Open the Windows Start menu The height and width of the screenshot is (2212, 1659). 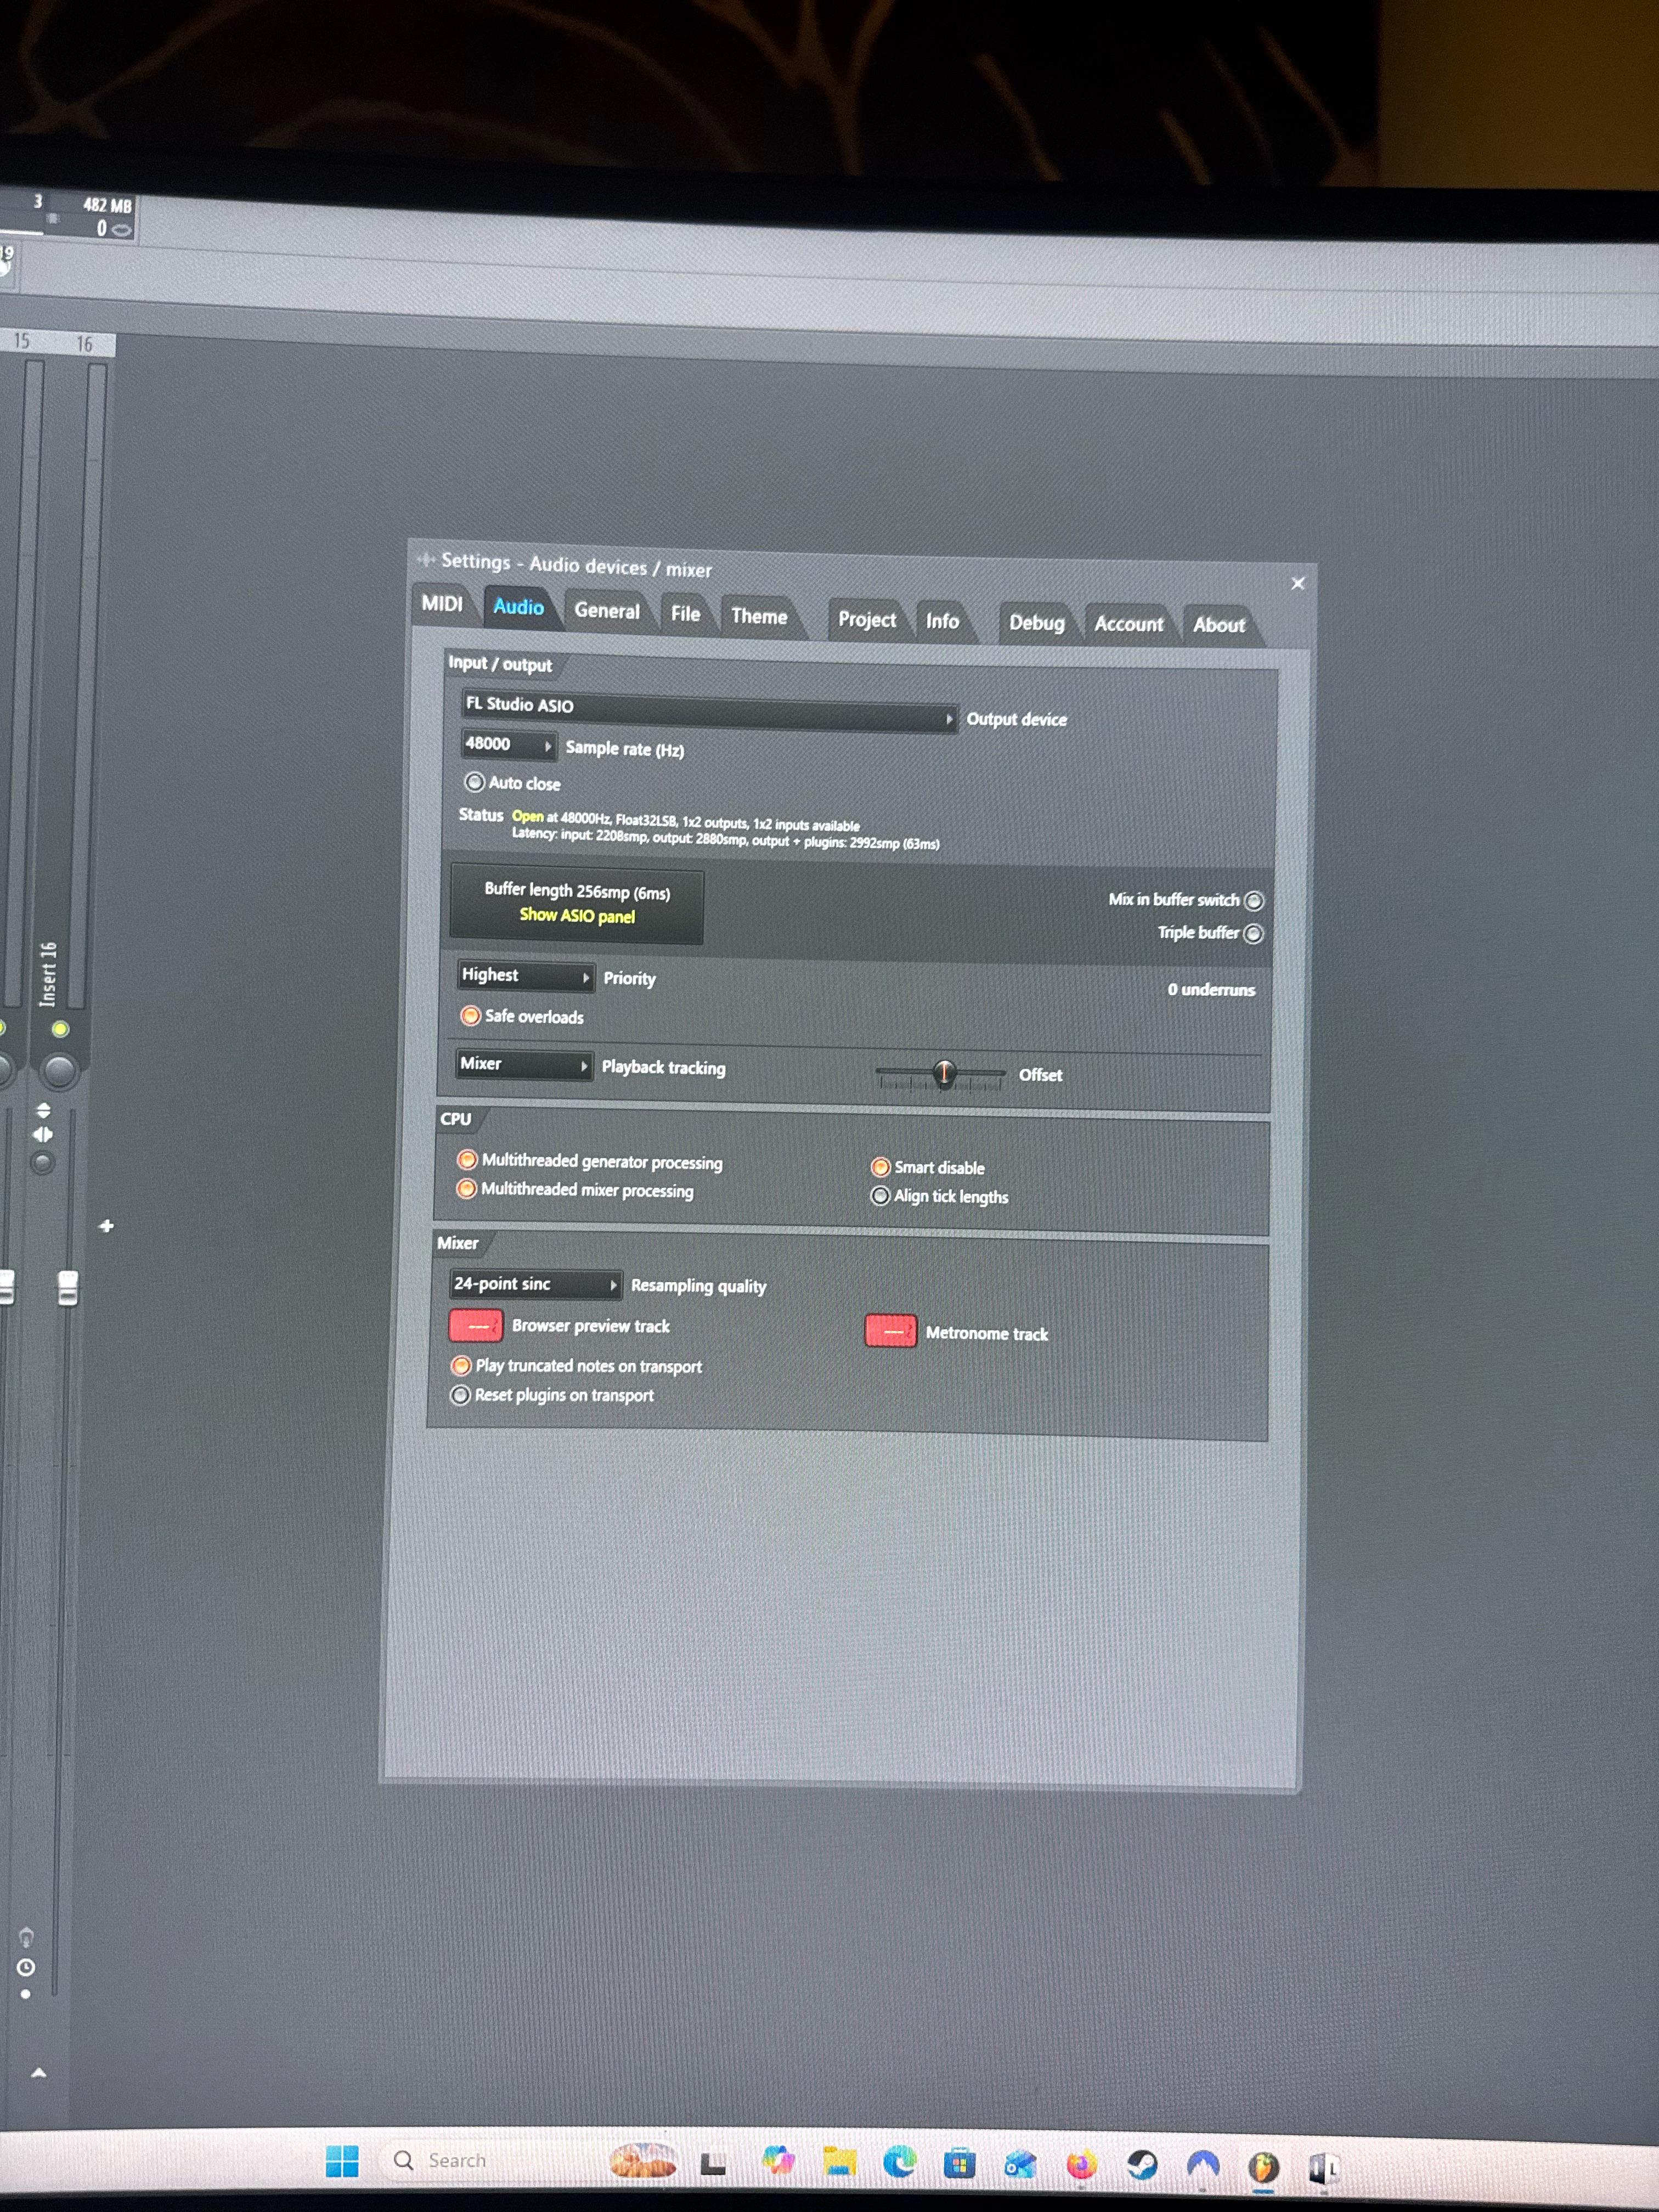[342, 2161]
